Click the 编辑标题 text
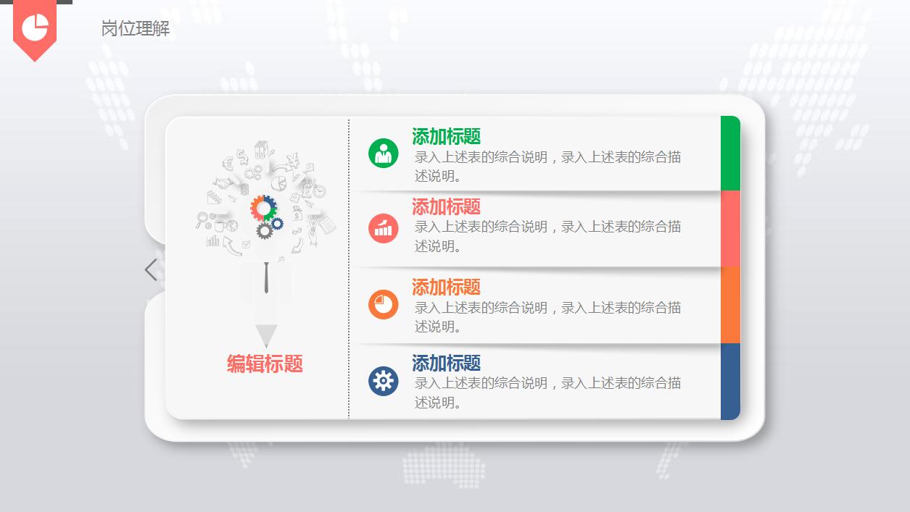The image size is (910, 512). click(265, 364)
